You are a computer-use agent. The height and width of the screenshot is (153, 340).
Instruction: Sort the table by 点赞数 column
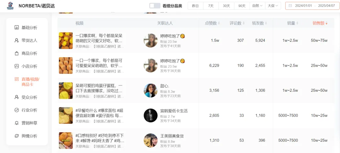click(x=219, y=23)
